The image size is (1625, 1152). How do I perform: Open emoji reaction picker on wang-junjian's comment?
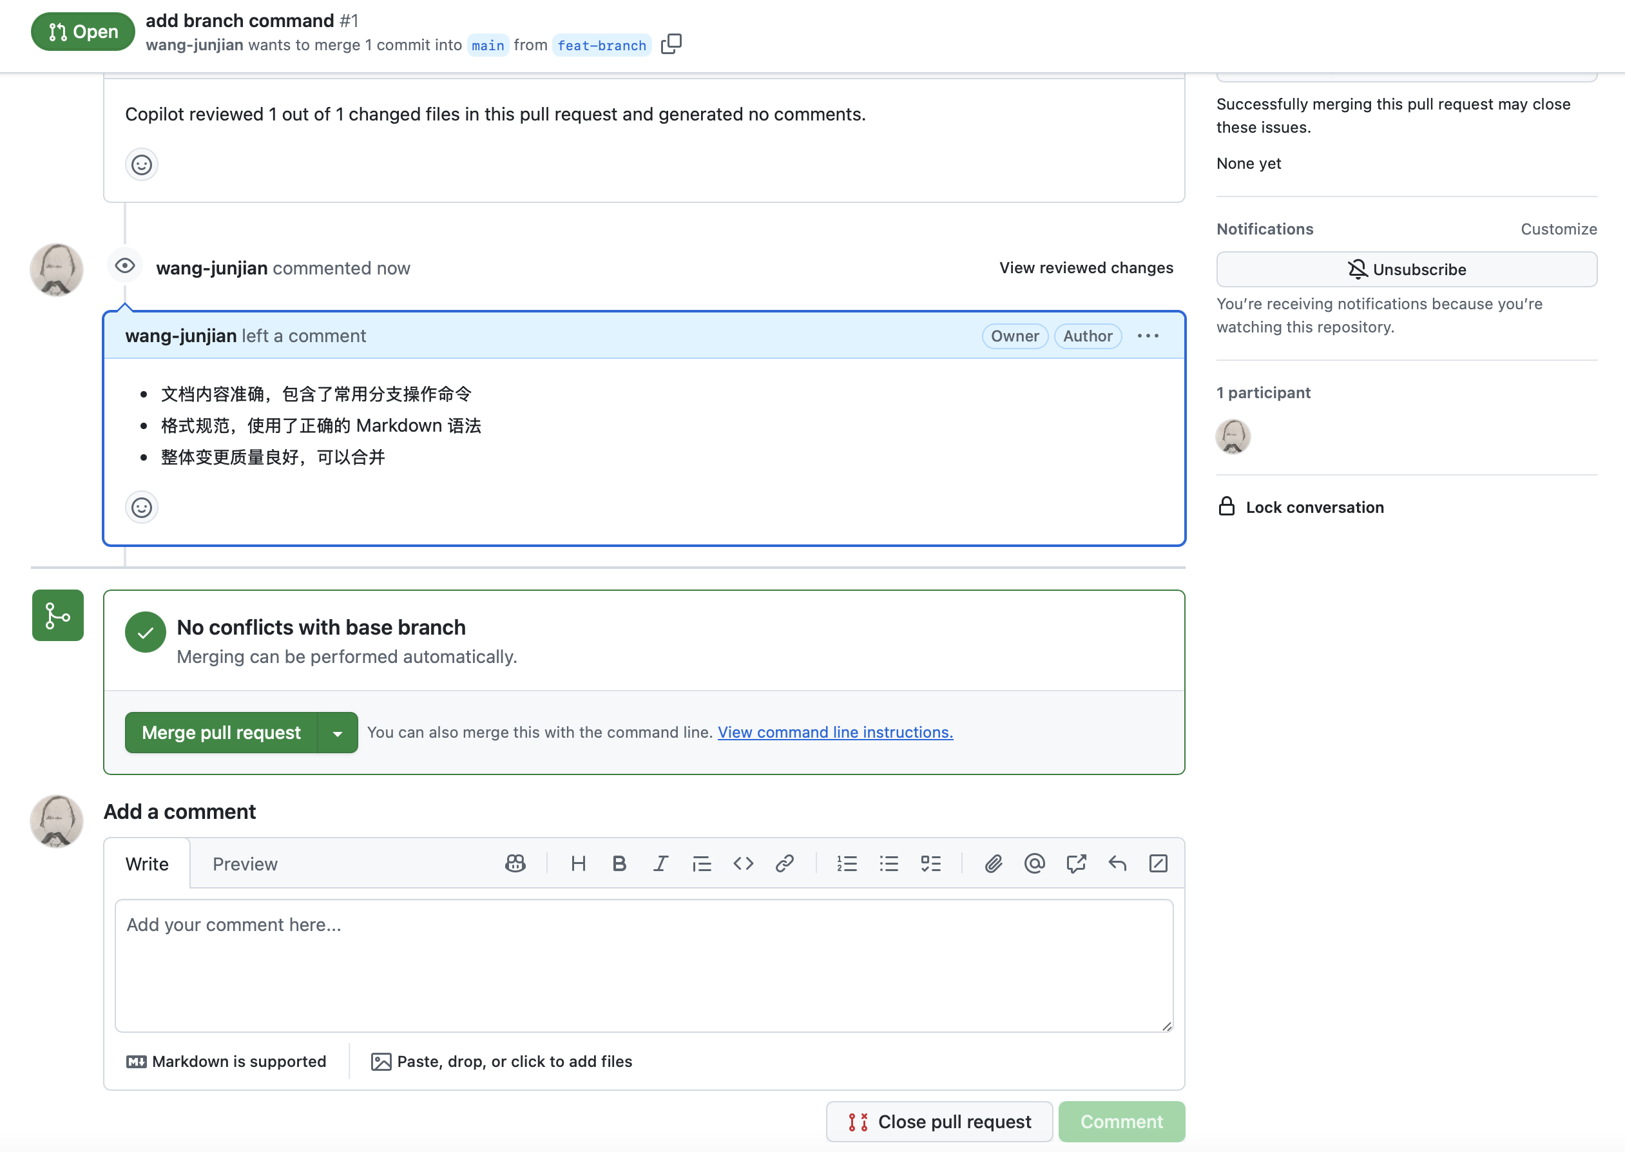[x=142, y=507]
